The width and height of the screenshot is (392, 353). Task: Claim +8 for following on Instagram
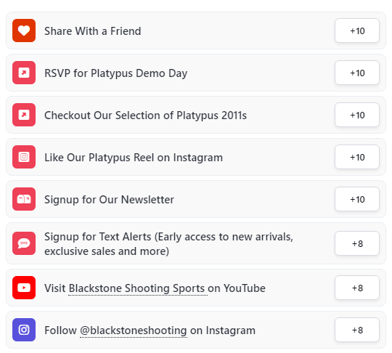[357, 330]
